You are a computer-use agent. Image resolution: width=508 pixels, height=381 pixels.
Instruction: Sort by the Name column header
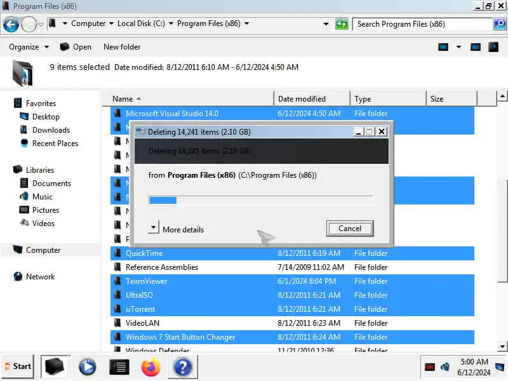tap(188, 99)
